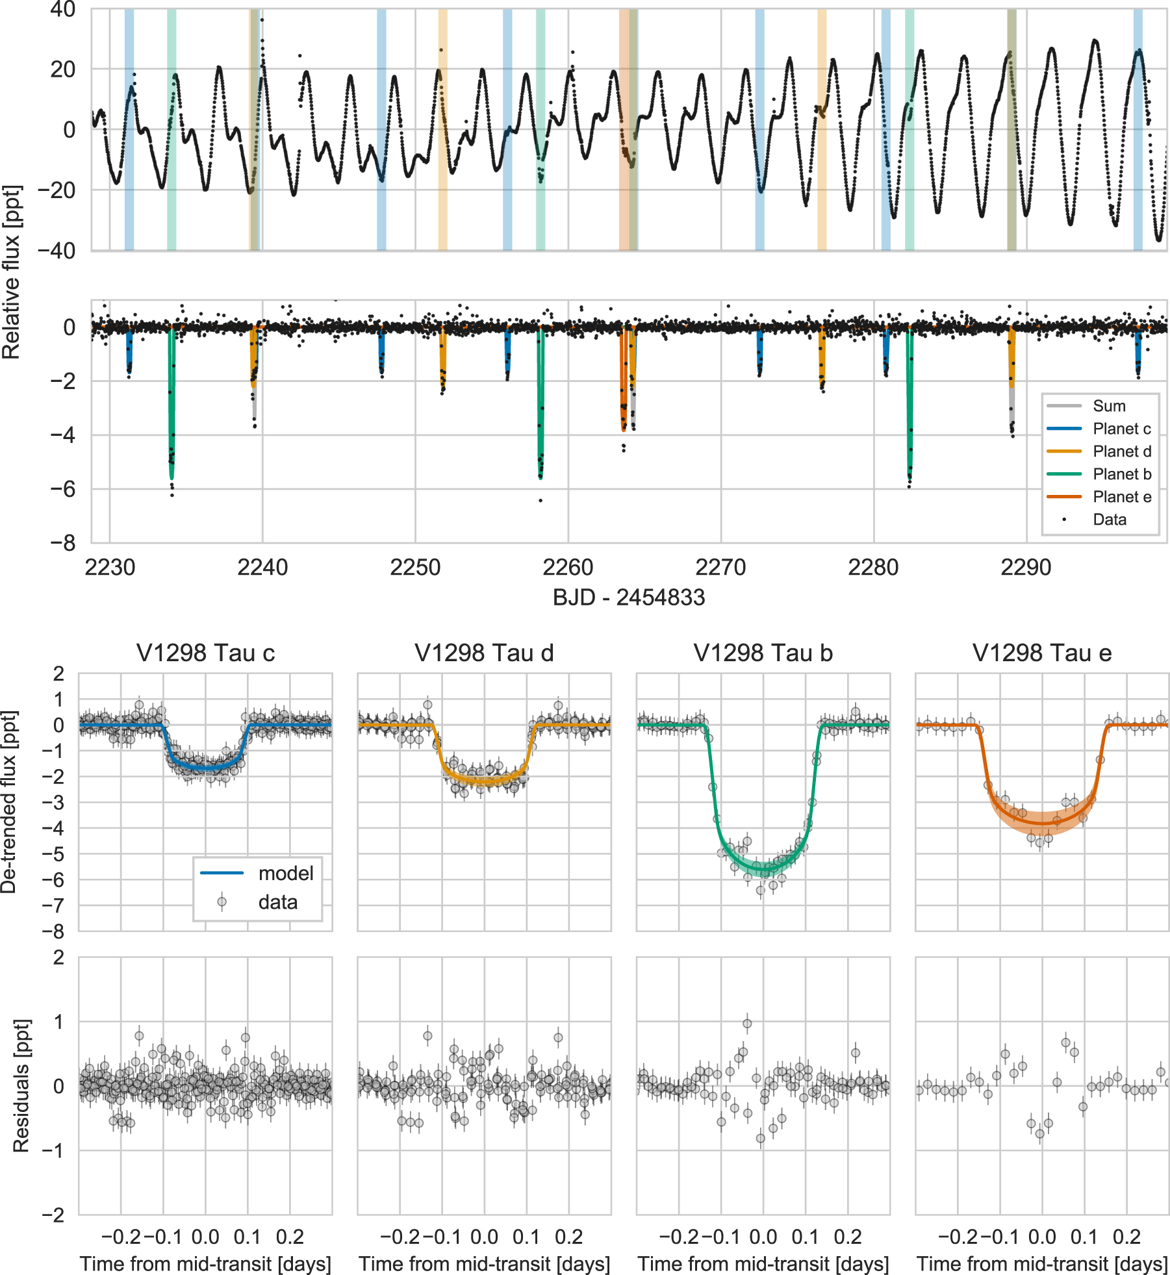Viewport: 1170px width, 1275px height.
Task: Click the Planet e red-orange legend line
Action: 1063,497
